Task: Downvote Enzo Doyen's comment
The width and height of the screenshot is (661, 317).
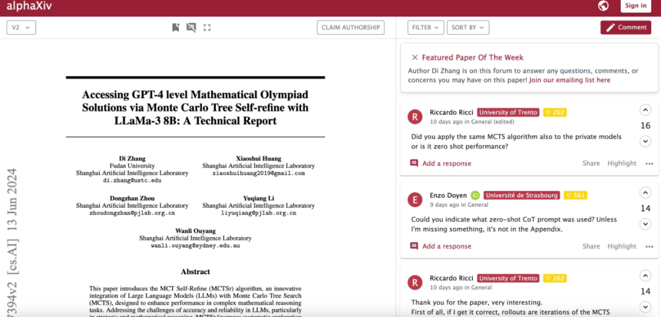Action: click(x=645, y=224)
